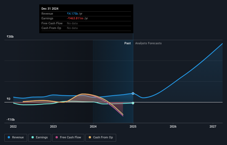227x145 pixels.
Task: Click the Revenue row label in tooltip
Action: (x=47, y=14)
